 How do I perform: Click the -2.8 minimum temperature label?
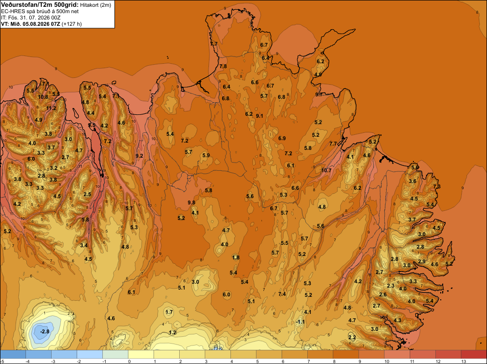45,331
